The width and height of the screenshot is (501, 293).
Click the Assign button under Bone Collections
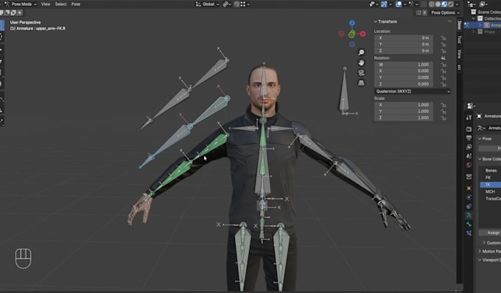(x=490, y=233)
